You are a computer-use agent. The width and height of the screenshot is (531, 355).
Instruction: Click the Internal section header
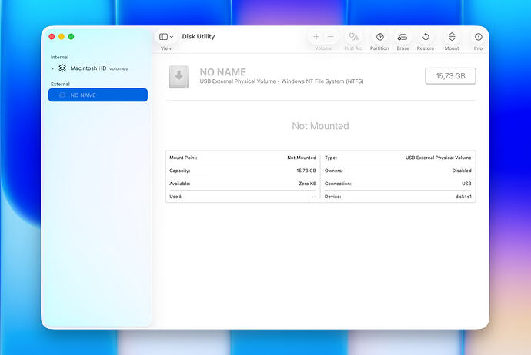(59, 57)
